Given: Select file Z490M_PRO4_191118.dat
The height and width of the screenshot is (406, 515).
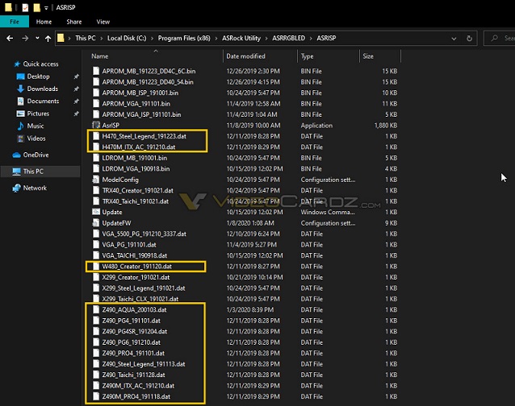Looking at the screenshot, I should click(136, 396).
